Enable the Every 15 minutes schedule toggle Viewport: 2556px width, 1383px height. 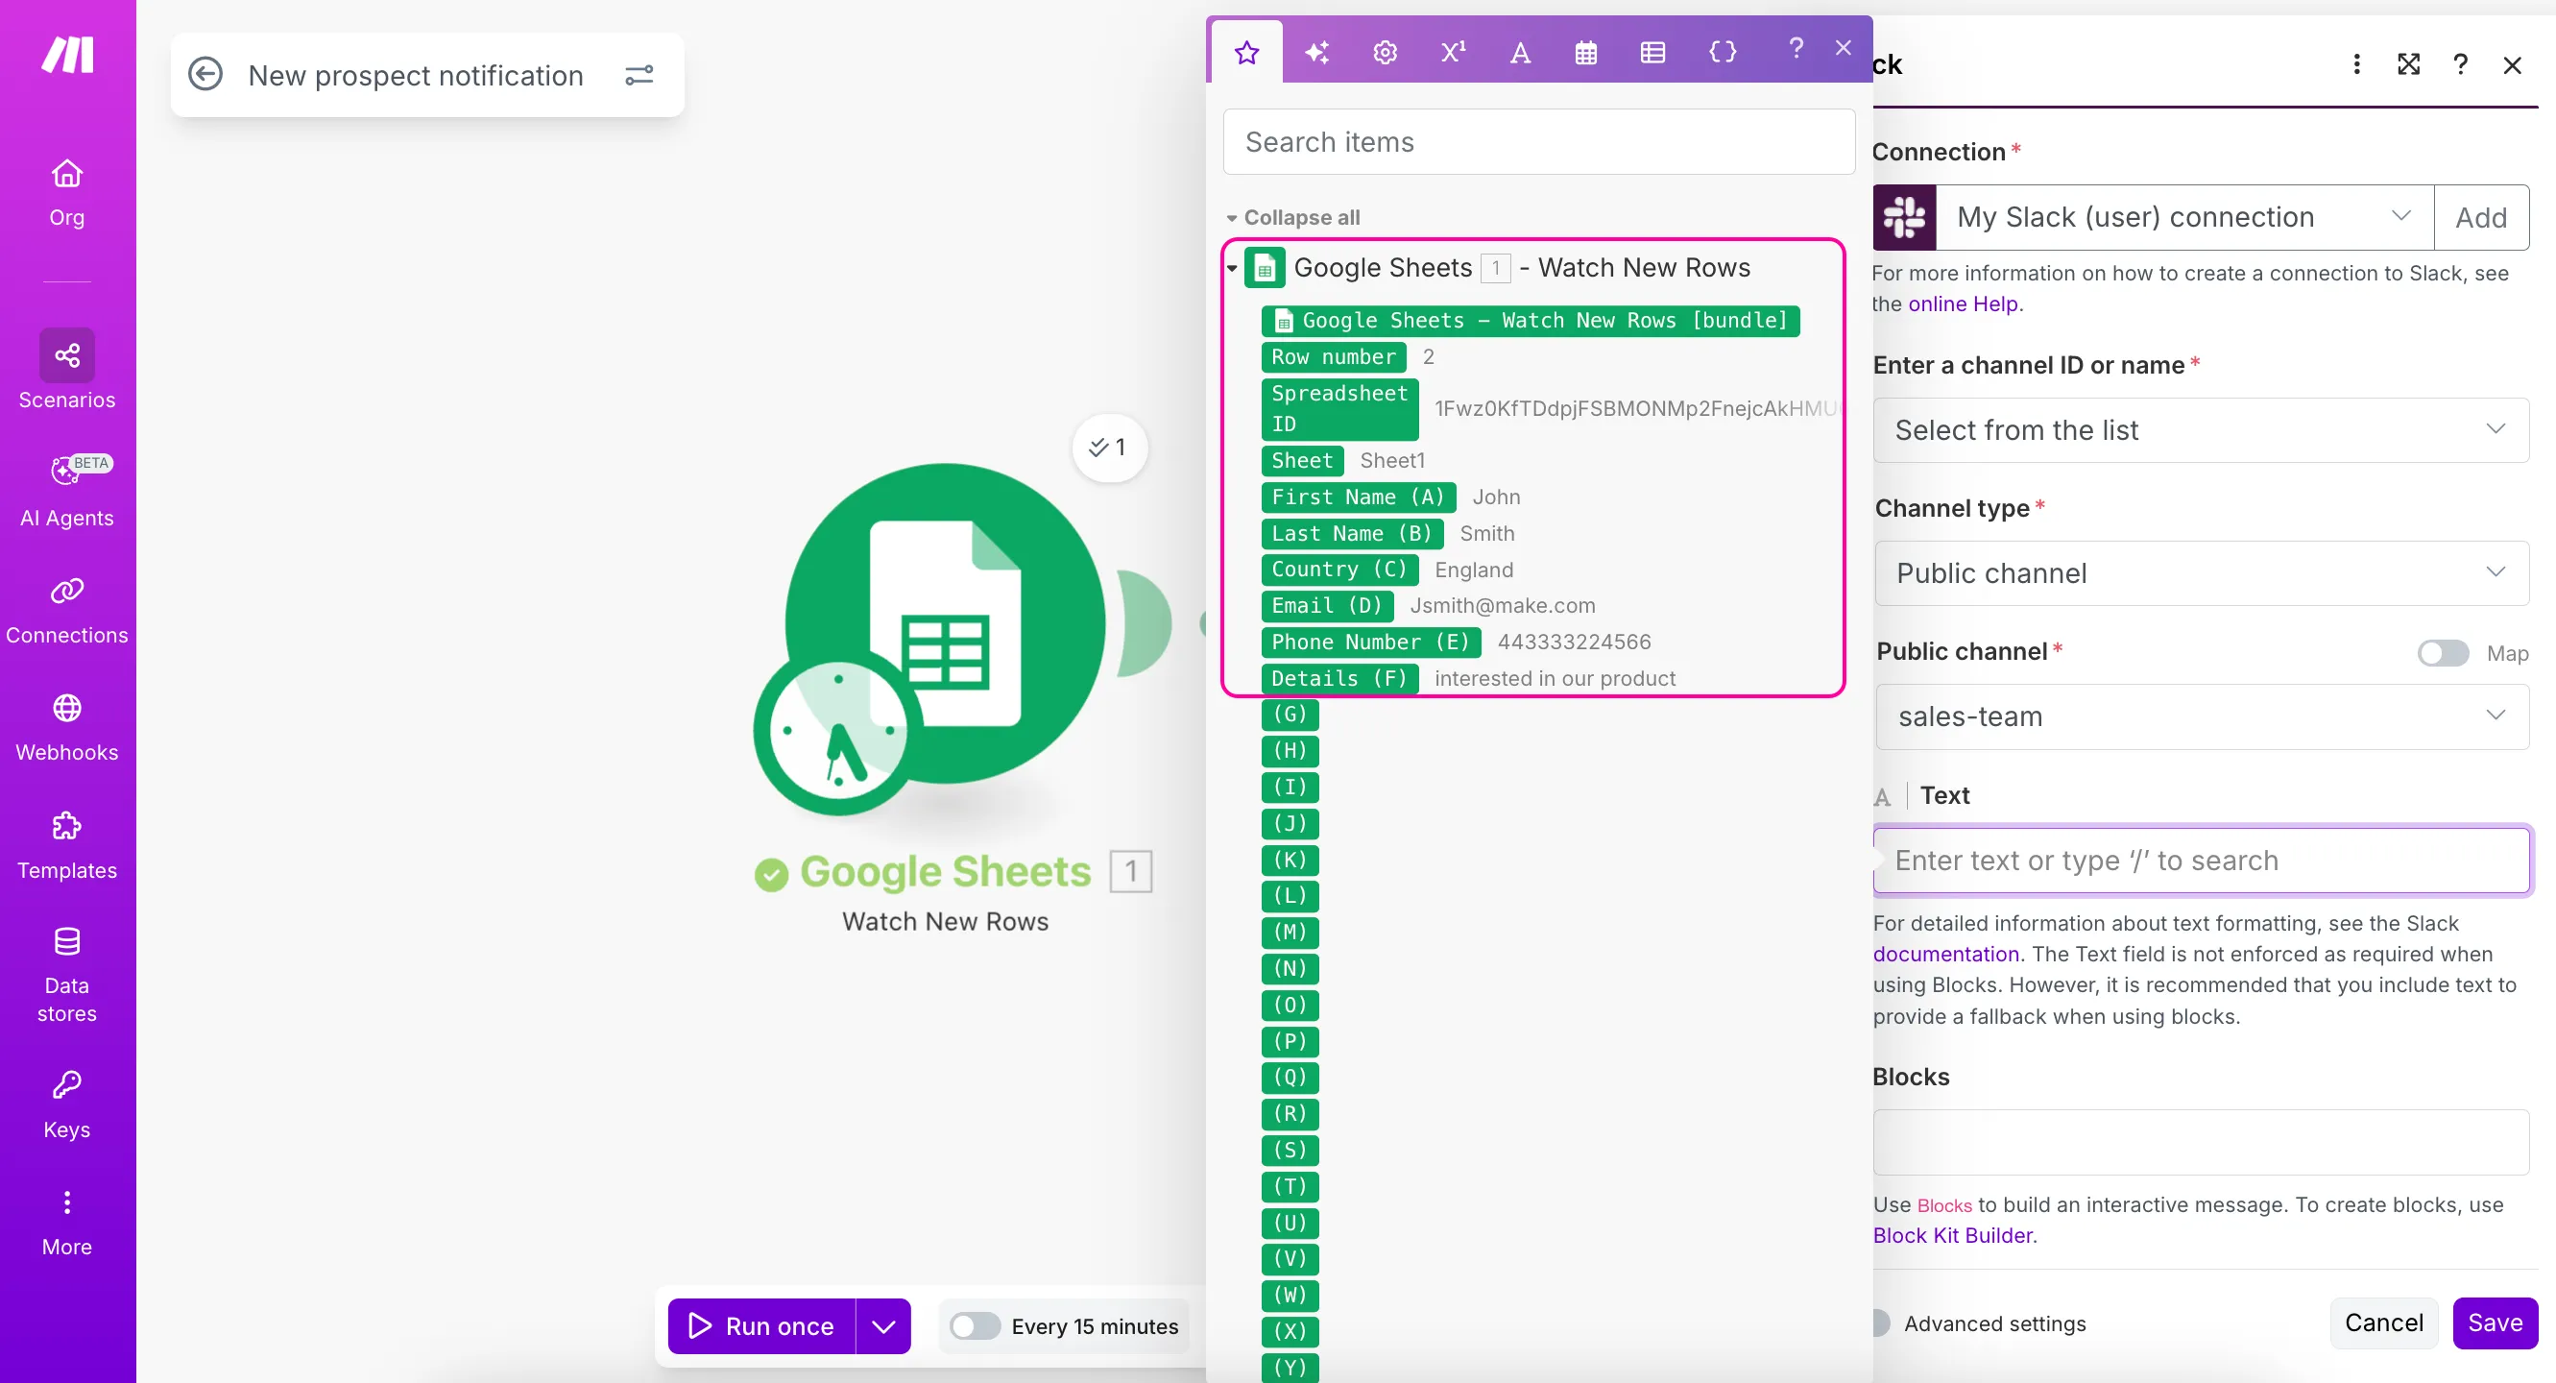pyautogui.click(x=975, y=1326)
